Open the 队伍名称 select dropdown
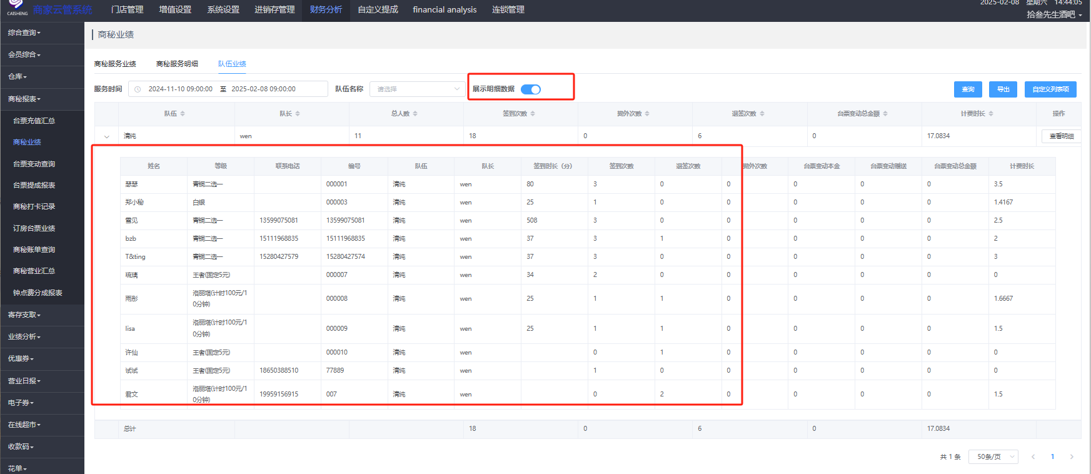 coord(417,89)
